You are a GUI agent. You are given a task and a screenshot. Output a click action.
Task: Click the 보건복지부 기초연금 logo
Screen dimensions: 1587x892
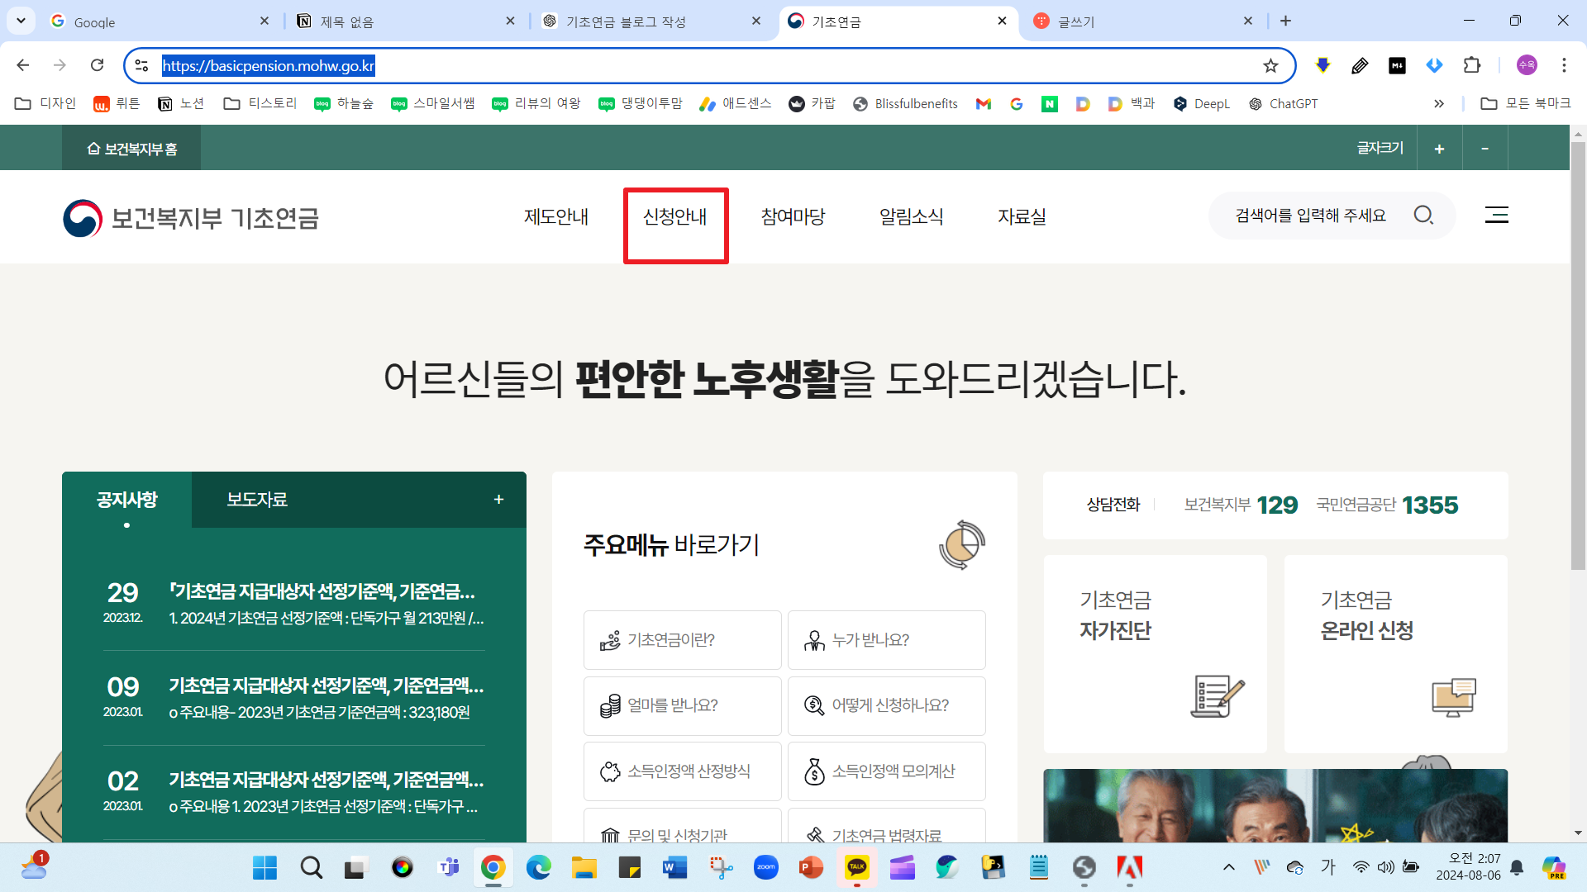click(191, 218)
